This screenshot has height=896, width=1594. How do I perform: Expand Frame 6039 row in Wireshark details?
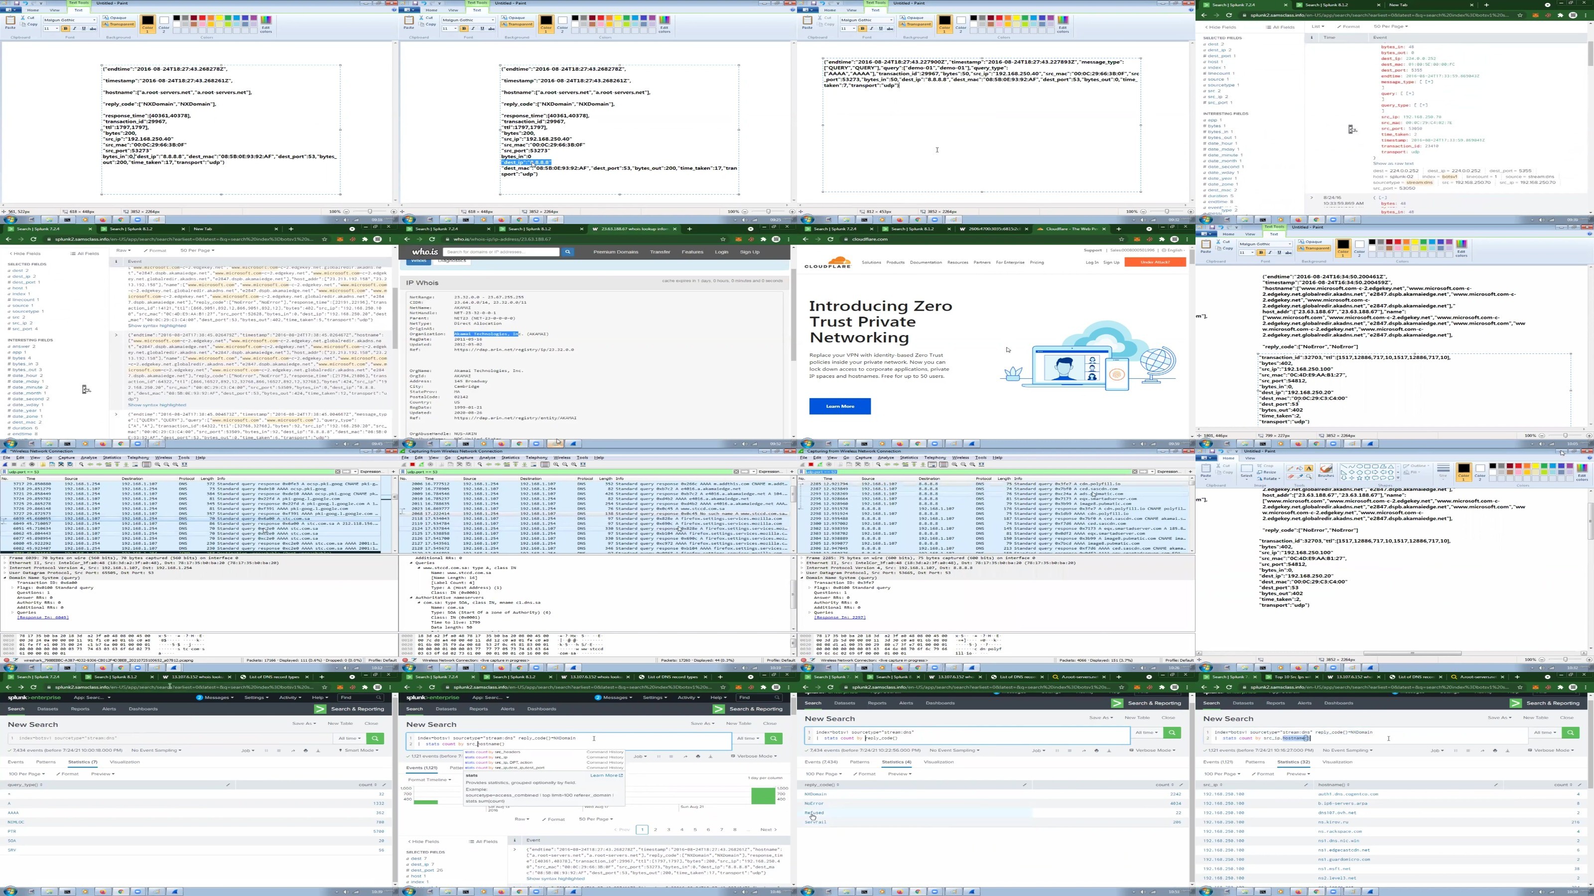pyautogui.click(x=5, y=558)
